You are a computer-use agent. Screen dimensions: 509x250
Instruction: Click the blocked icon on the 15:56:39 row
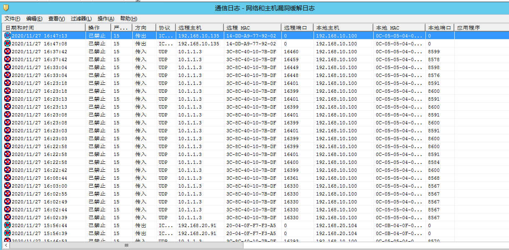8,233
